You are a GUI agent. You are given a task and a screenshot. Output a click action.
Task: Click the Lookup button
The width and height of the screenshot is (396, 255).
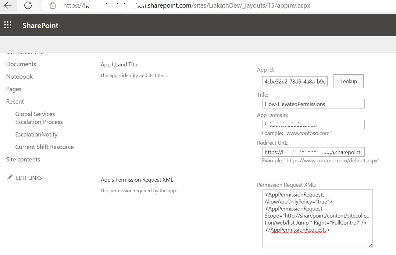click(x=348, y=81)
